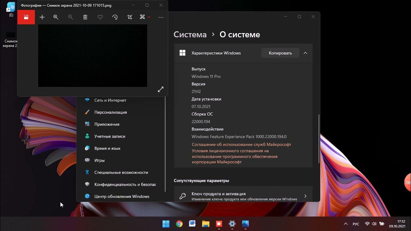The image size is (411, 231).
Task: Show hidden tray icons chevron
Action: (x=345, y=224)
